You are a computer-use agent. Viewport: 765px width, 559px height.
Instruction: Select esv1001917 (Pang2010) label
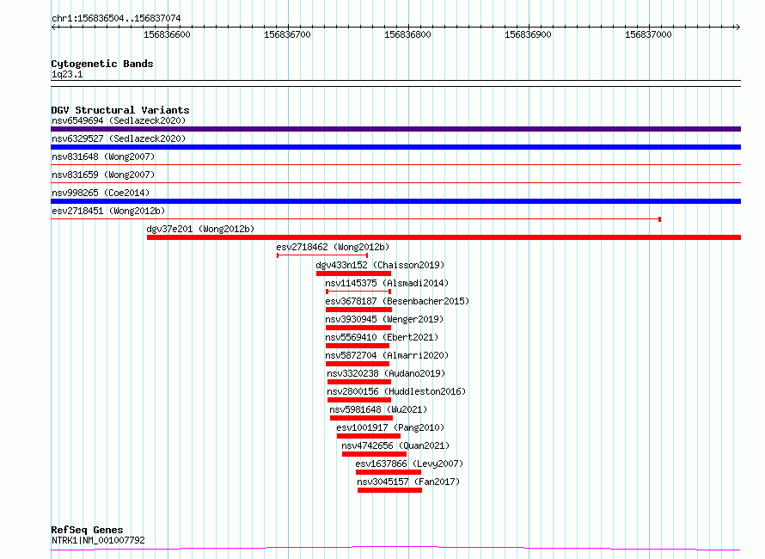click(390, 427)
